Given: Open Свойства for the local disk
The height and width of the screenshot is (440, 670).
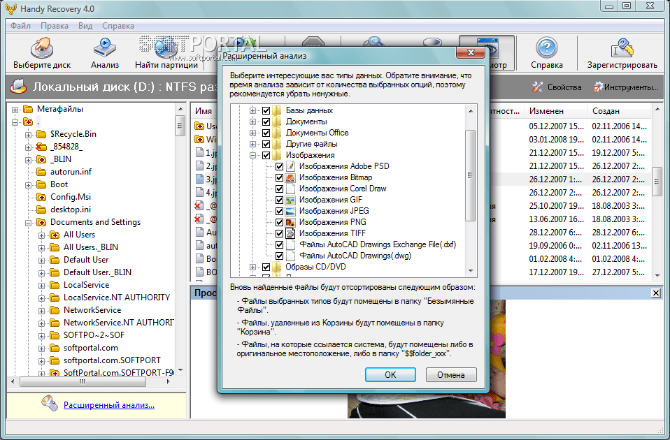Looking at the screenshot, I should coord(557,87).
